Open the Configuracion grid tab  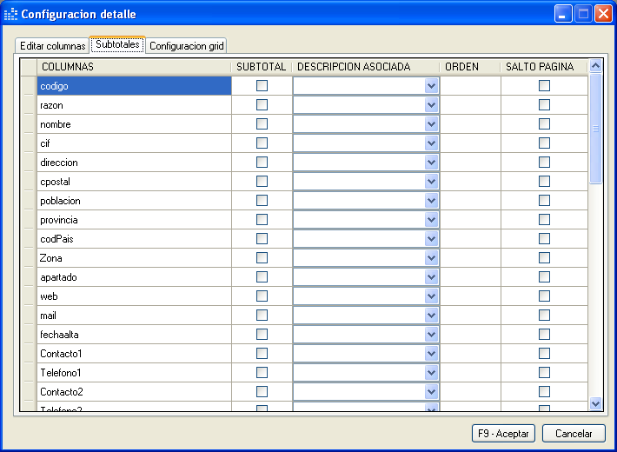coord(186,46)
